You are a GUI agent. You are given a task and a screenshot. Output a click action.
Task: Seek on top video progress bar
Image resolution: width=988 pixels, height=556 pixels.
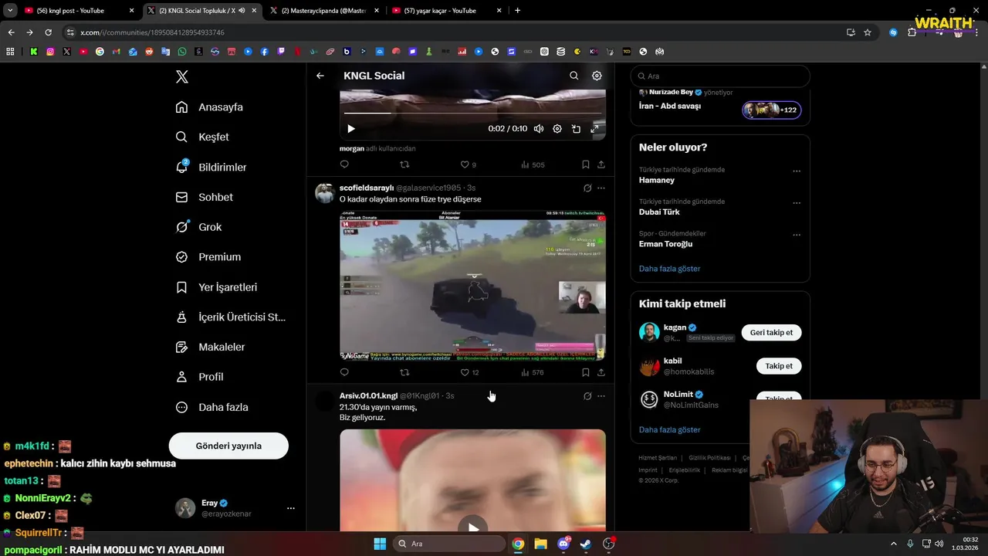point(472,113)
